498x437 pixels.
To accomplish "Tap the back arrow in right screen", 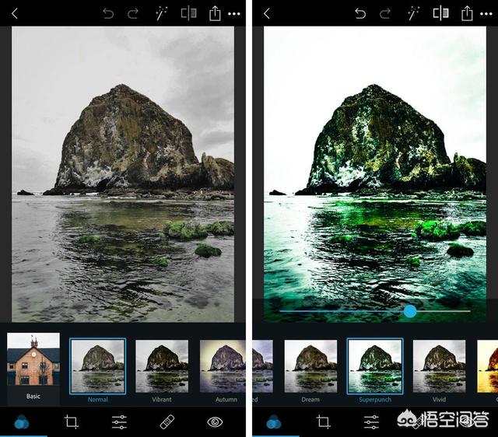I will click(267, 14).
